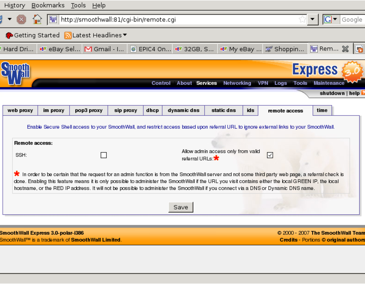Open the About section

(184, 83)
